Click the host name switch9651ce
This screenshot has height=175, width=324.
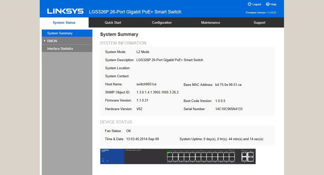coord(146,84)
